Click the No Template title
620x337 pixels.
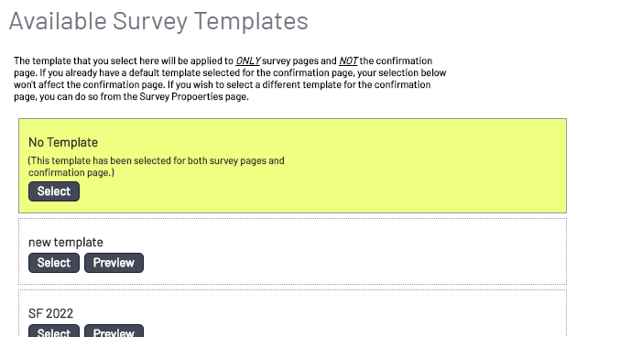(x=63, y=142)
